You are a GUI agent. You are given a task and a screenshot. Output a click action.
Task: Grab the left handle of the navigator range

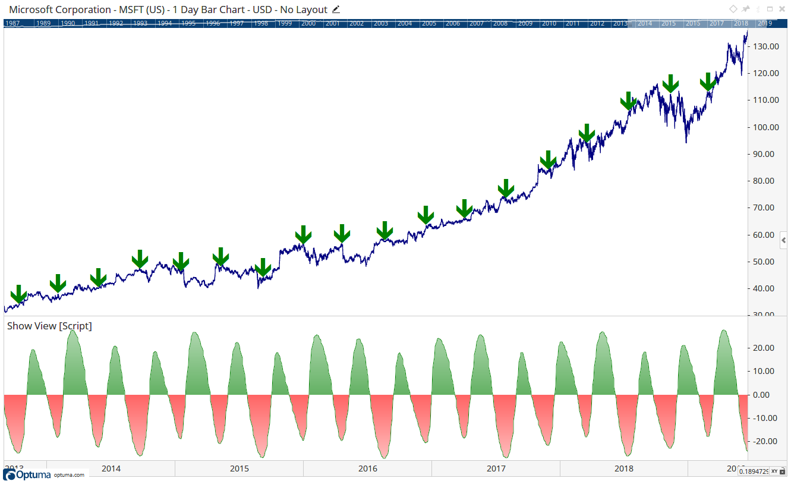[x=629, y=23]
